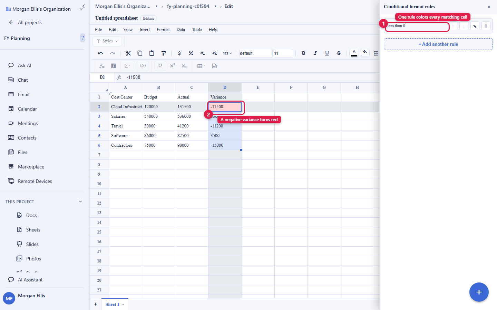Redo the last undone action
The image size is (497, 310).
(x=113, y=53)
